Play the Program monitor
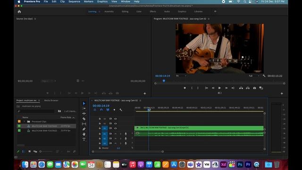This screenshot has height=170, width=302. coord(219,88)
